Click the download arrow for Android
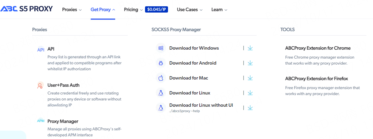The width and height of the screenshot is (373, 139). coord(250,63)
